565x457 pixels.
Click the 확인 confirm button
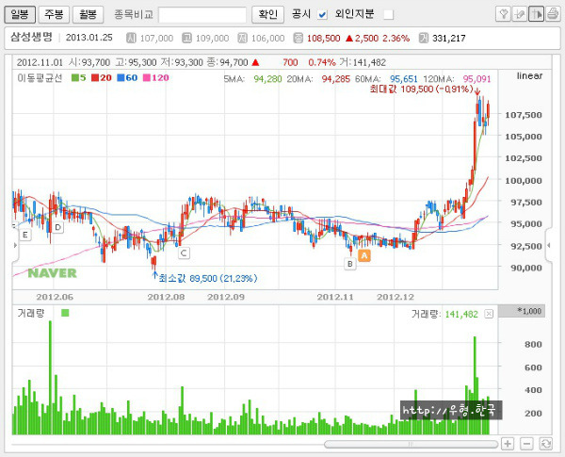[x=267, y=14]
